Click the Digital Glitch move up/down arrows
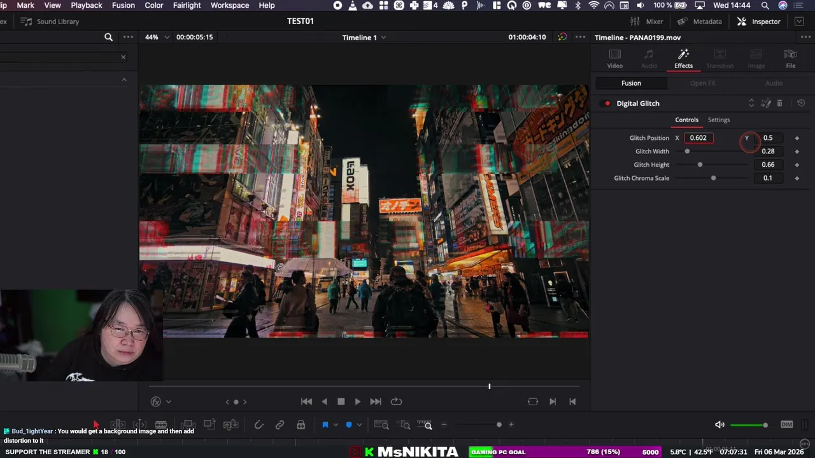The image size is (815, 458). pyautogui.click(x=751, y=103)
